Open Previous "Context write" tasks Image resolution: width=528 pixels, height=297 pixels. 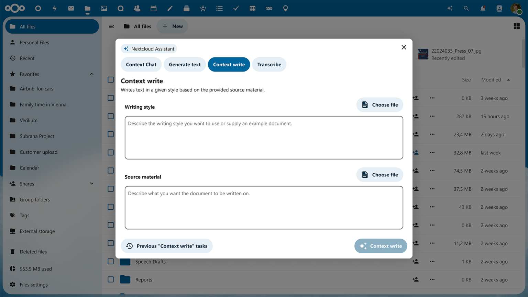coord(167,246)
